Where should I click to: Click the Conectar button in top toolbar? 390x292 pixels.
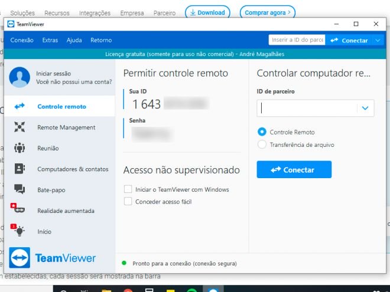(349, 40)
